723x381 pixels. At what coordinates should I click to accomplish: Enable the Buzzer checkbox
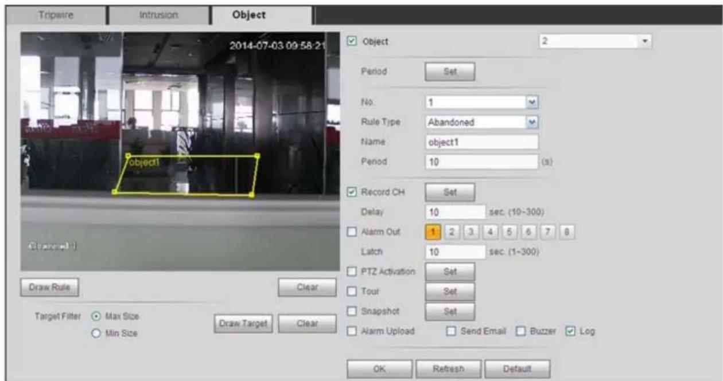(520, 331)
